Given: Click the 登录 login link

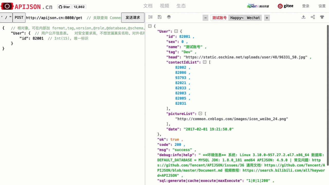Looking at the screenshot, I should point(306,6).
